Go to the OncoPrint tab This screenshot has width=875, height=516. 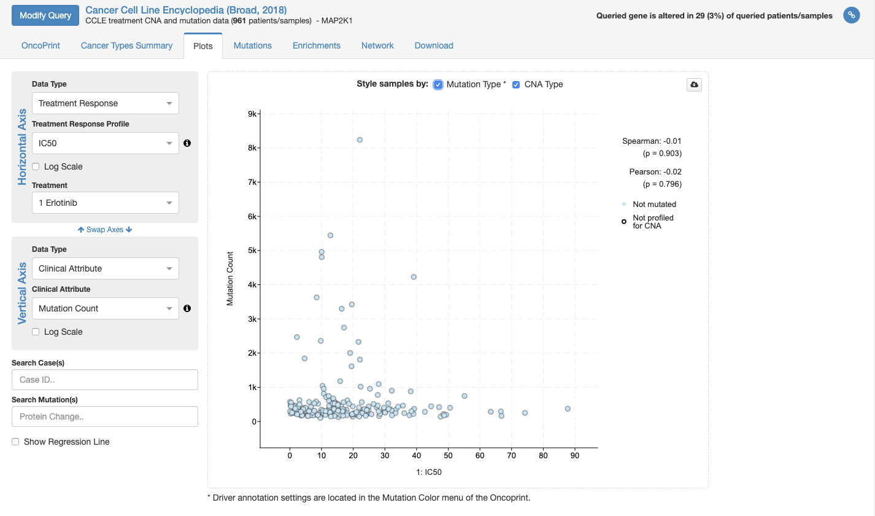40,45
